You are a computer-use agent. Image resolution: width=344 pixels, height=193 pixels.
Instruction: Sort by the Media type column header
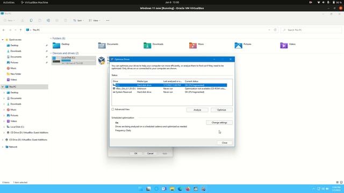149,81
